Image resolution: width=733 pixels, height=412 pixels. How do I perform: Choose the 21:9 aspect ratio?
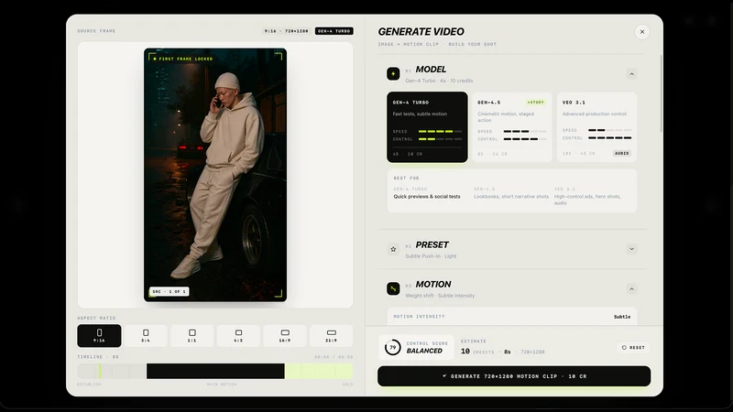(332, 335)
